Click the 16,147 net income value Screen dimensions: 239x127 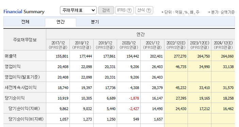157,98
